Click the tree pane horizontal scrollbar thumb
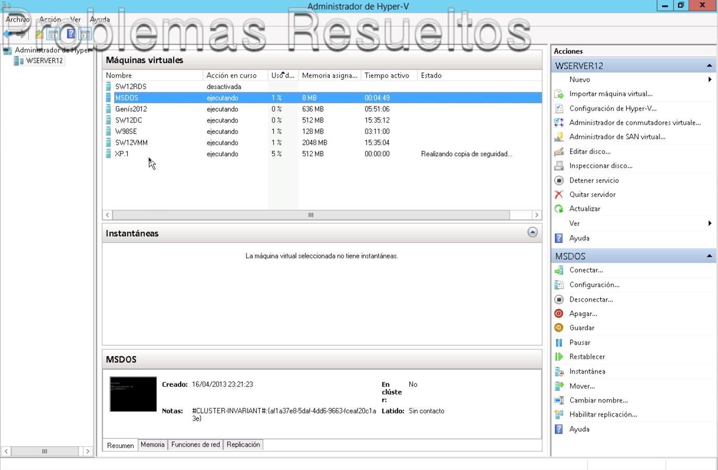The image size is (718, 470). [45, 451]
